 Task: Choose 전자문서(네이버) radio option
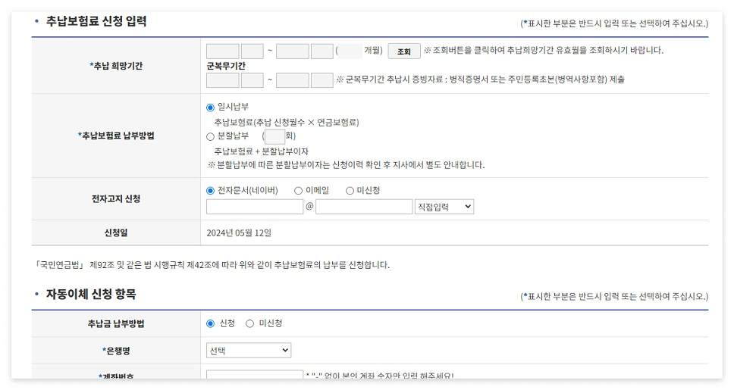click(210, 191)
